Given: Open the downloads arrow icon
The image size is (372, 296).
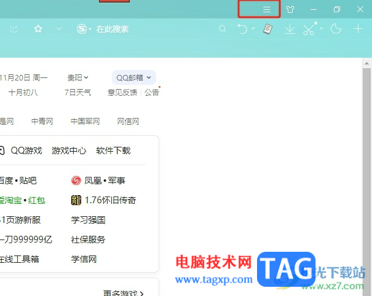Looking at the screenshot, I should (290, 29).
